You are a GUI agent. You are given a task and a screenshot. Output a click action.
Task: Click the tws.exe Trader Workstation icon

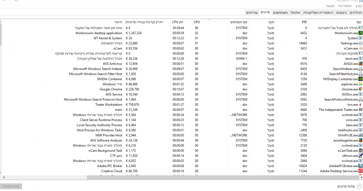tap(360, 105)
